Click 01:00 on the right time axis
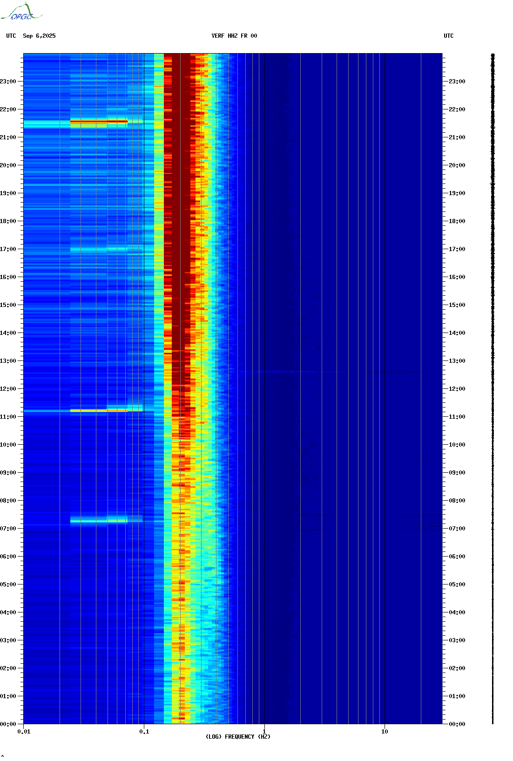The height and width of the screenshot is (761, 513). coord(457,696)
